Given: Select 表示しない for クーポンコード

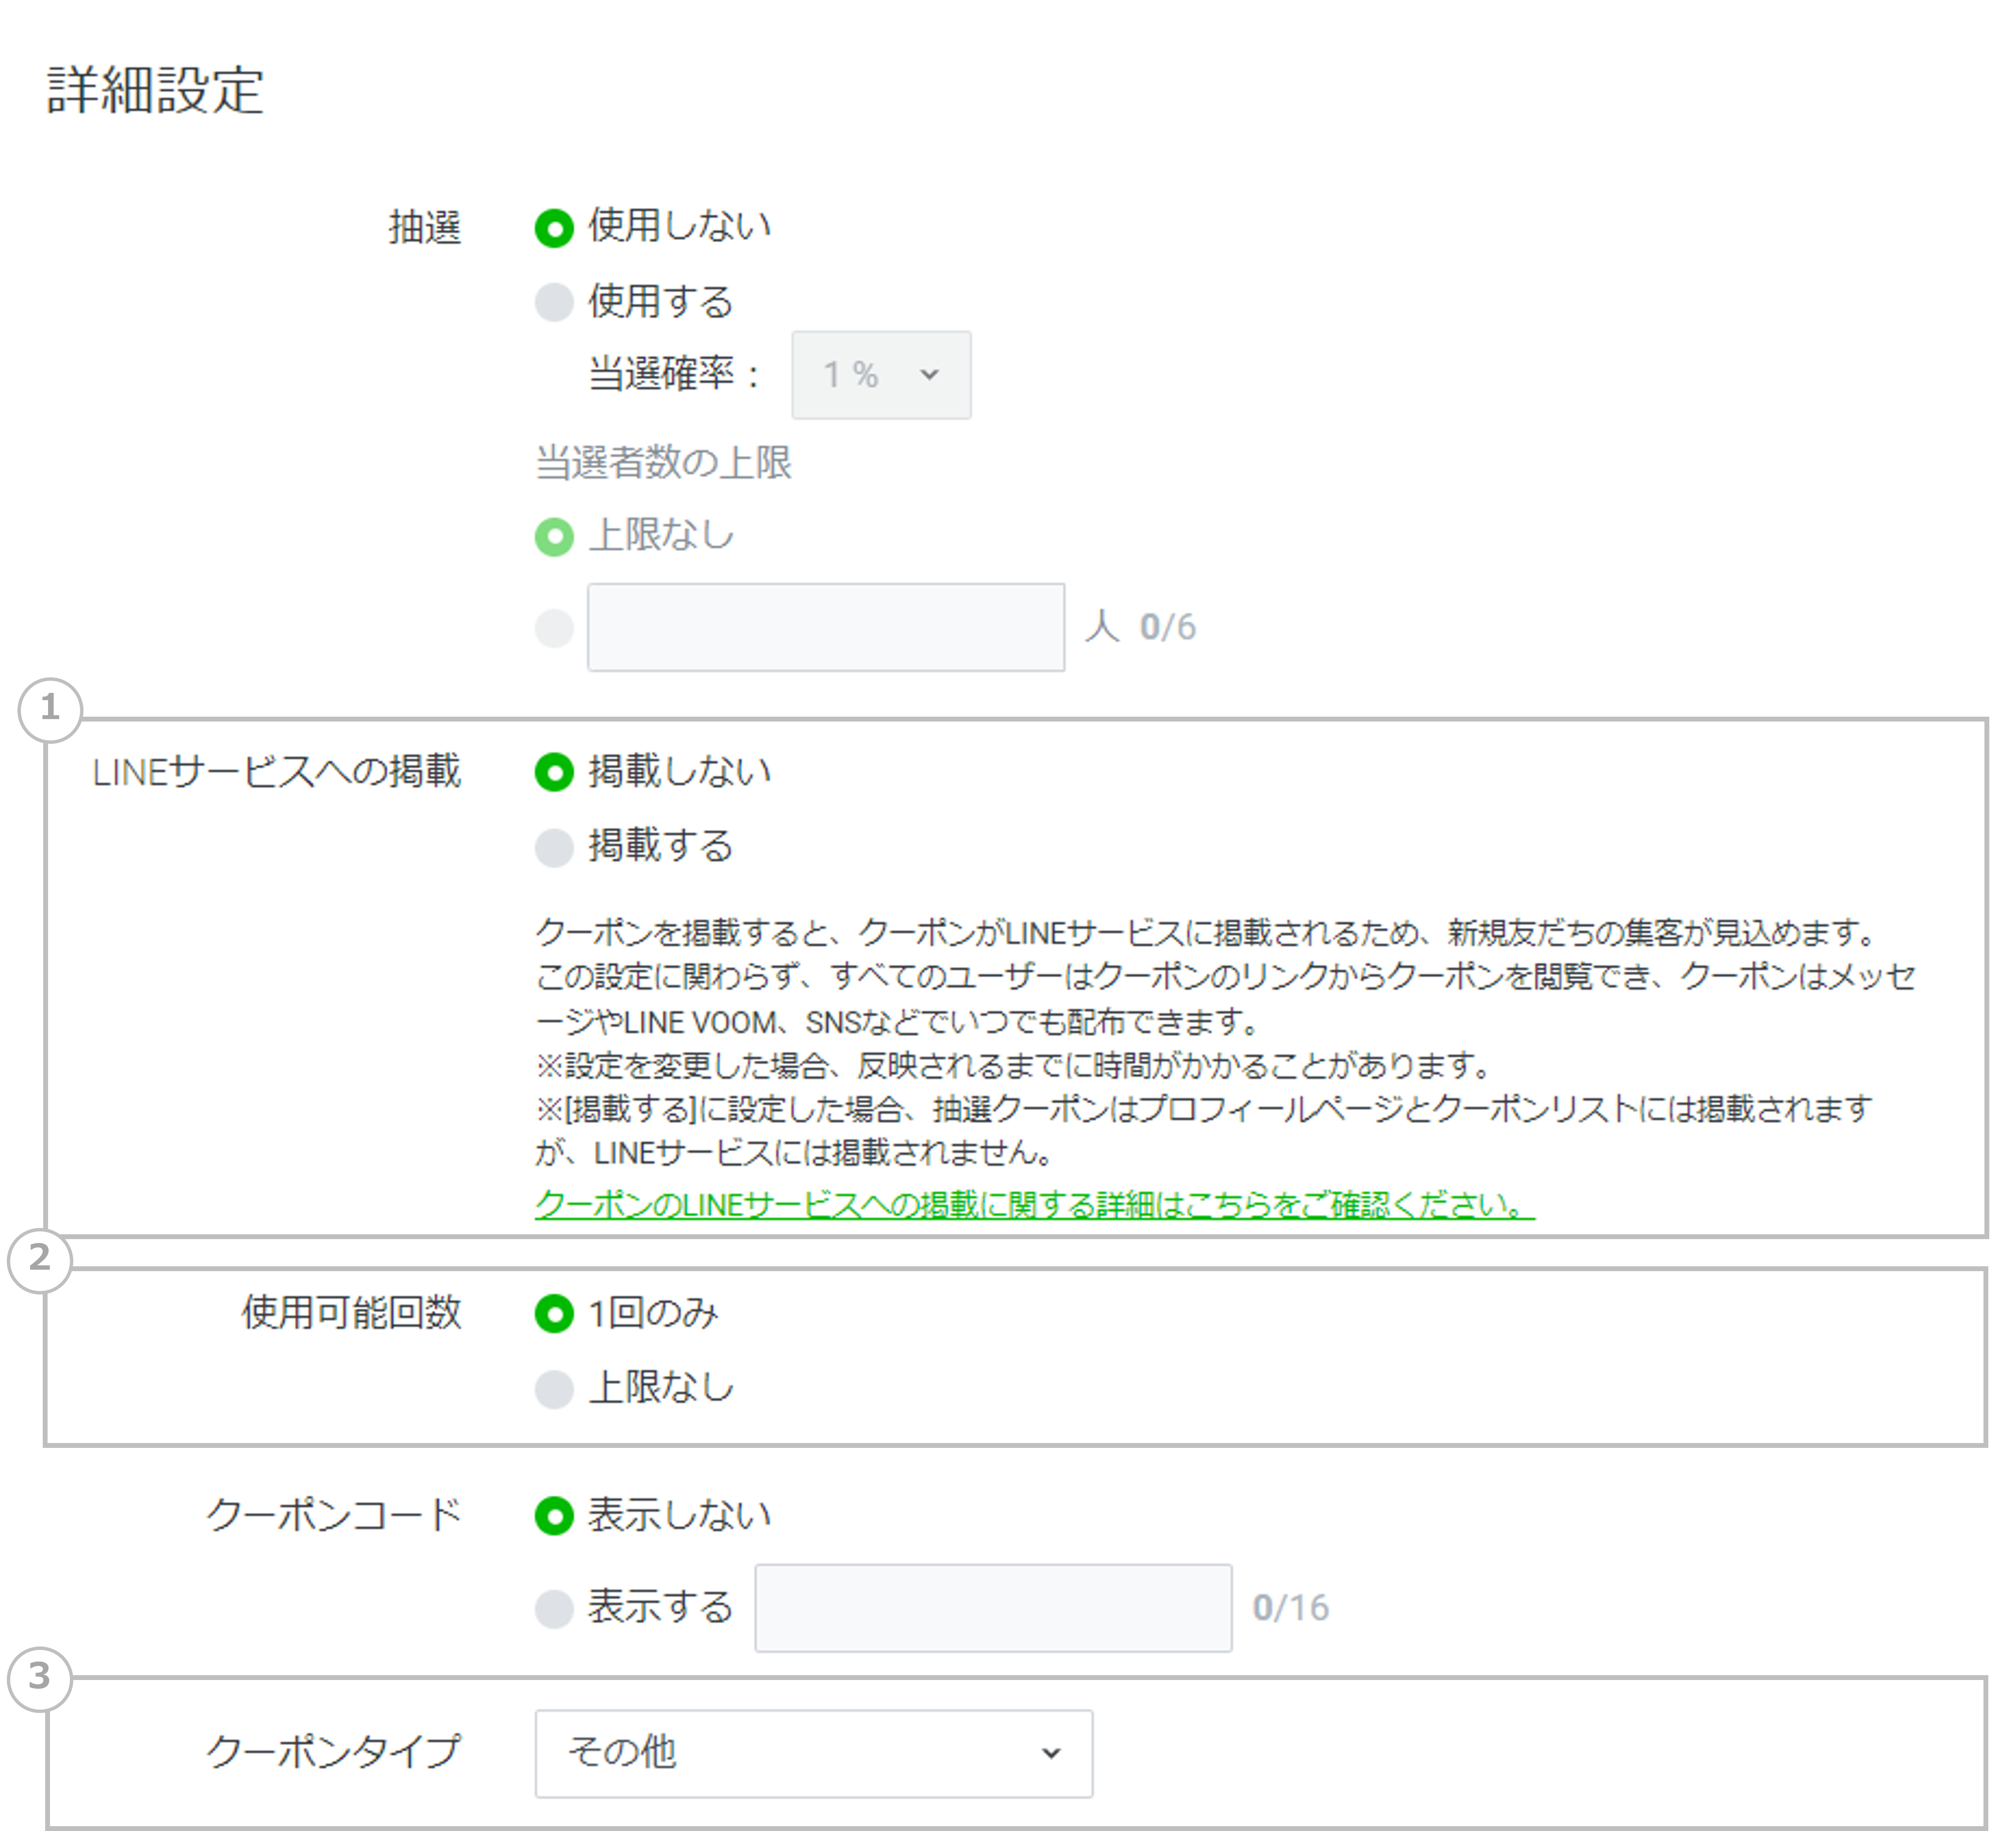Looking at the screenshot, I should tap(554, 1516).
